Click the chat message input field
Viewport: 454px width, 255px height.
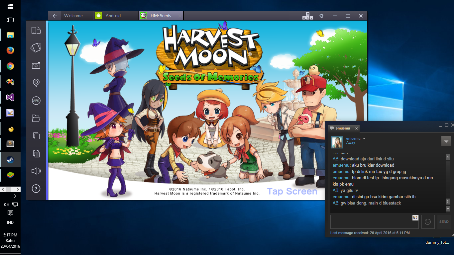[374, 221]
